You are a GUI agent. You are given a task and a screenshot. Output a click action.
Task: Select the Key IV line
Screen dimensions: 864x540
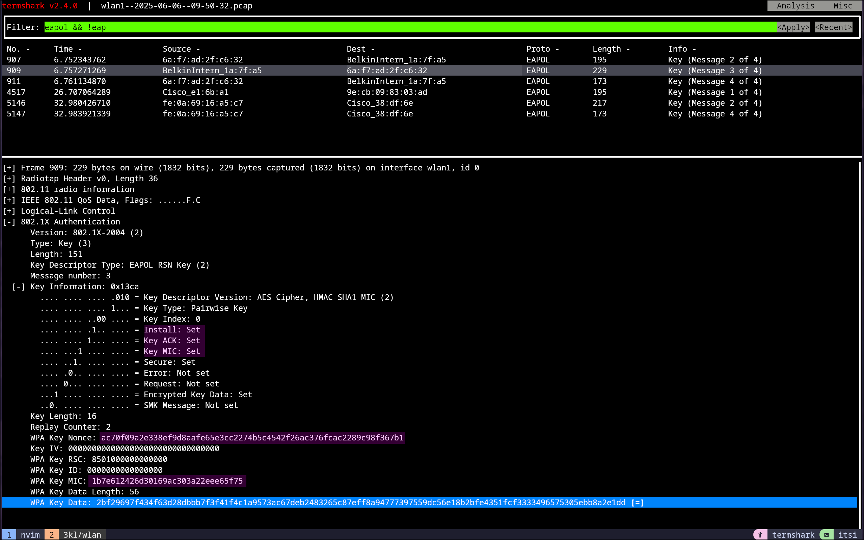pyautogui.click(x=125, y=449)
